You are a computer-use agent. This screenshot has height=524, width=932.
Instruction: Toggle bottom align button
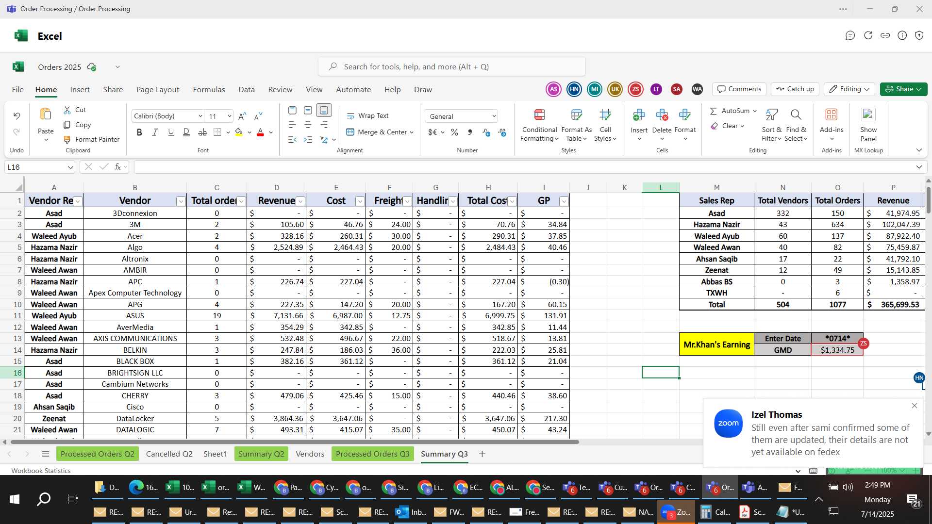(x=324, y=110)
